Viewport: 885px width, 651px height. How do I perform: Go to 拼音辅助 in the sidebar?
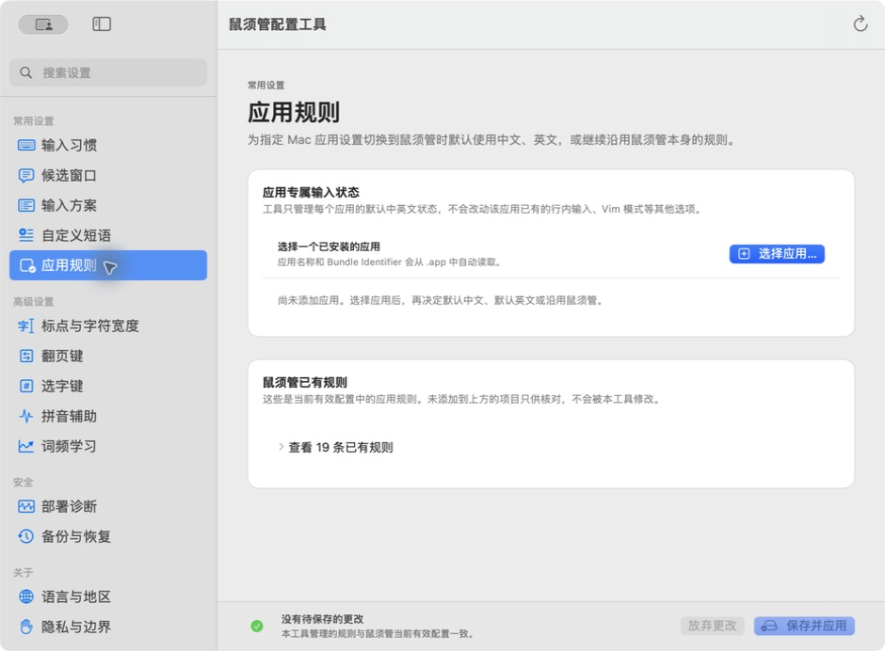[108, 417]
